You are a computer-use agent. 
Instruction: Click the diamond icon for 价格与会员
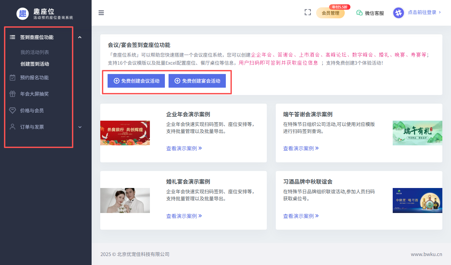pyautogui.click(x=13, y=110)
